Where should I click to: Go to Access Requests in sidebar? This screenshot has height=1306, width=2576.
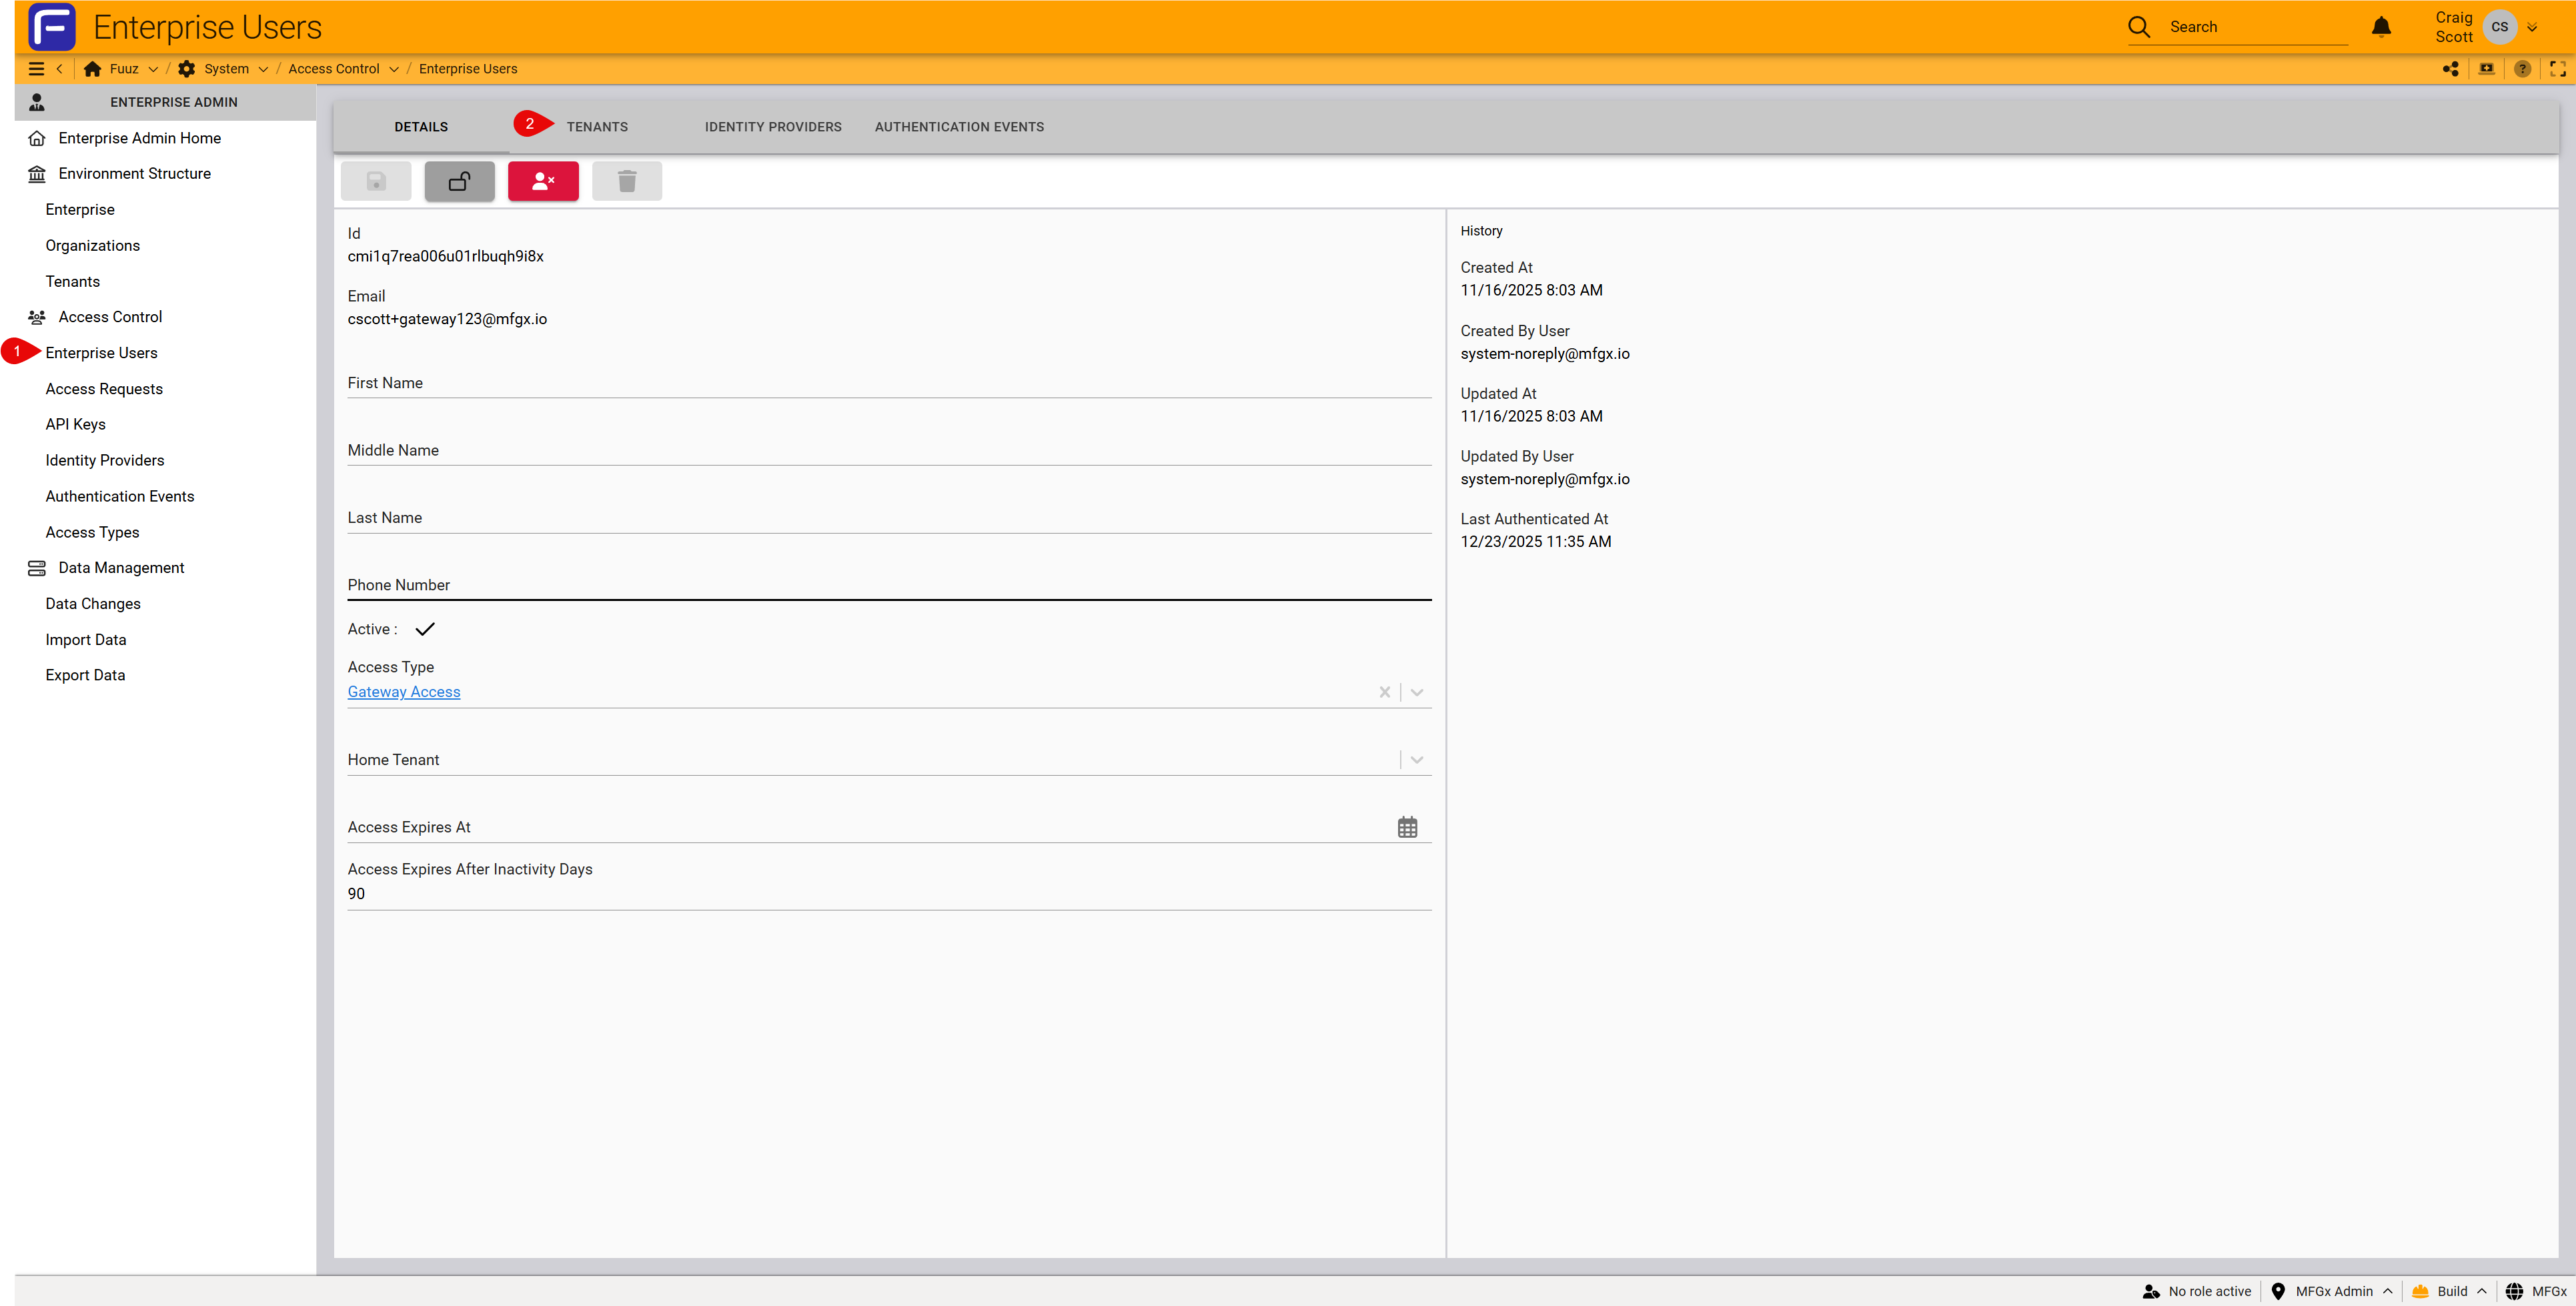[x=104, y=389]
